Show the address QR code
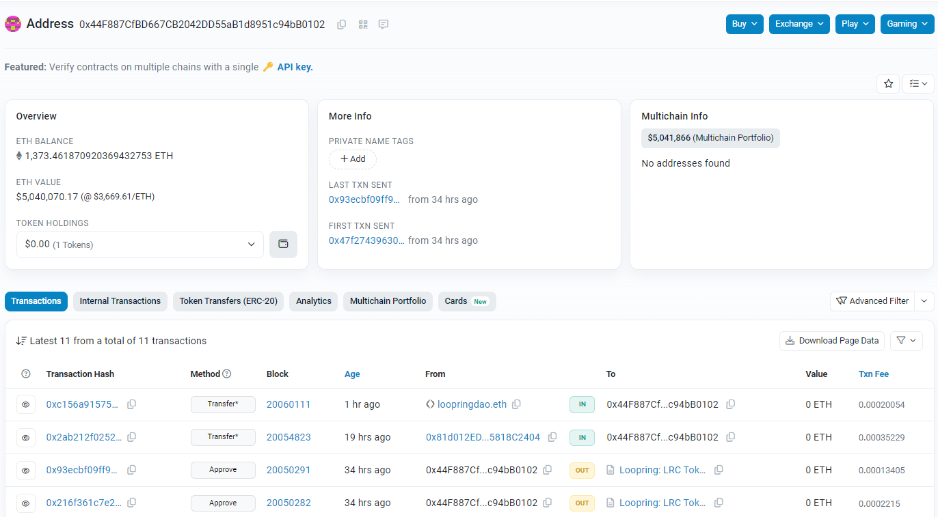This screenshot has height=517, width=938. click(362, 25)
